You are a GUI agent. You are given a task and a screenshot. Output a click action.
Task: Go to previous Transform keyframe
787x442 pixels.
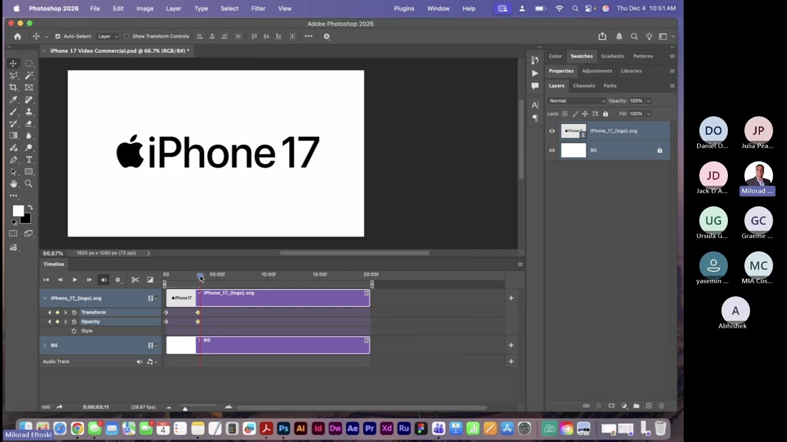50,312
